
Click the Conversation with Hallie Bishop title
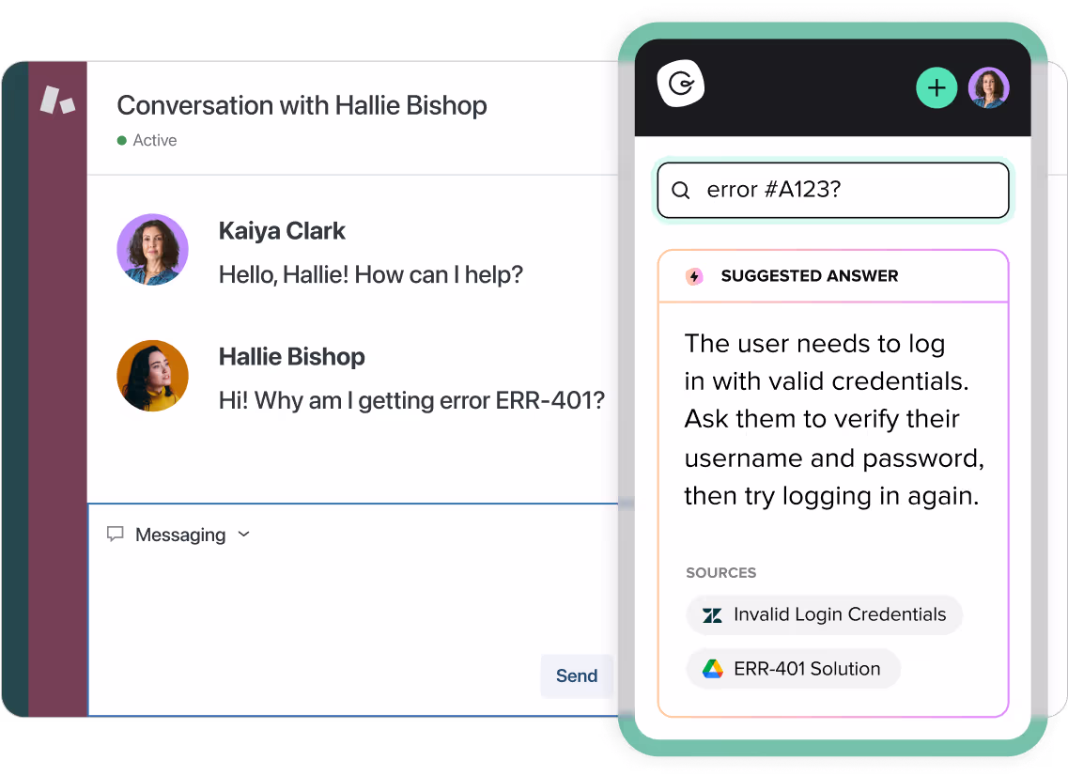(302, 105)
